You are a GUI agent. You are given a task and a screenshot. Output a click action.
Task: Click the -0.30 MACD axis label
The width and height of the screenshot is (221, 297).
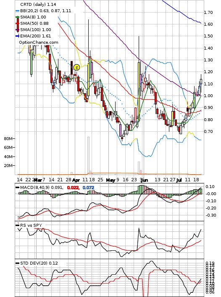click(210, 215)
